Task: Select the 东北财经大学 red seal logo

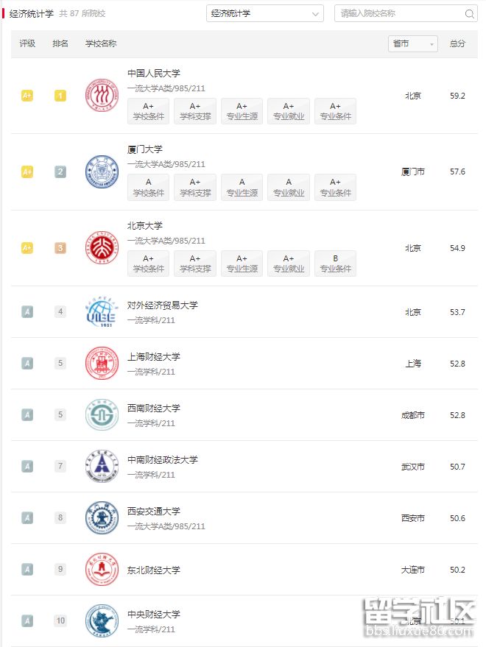Action: [x=102, y=570]
